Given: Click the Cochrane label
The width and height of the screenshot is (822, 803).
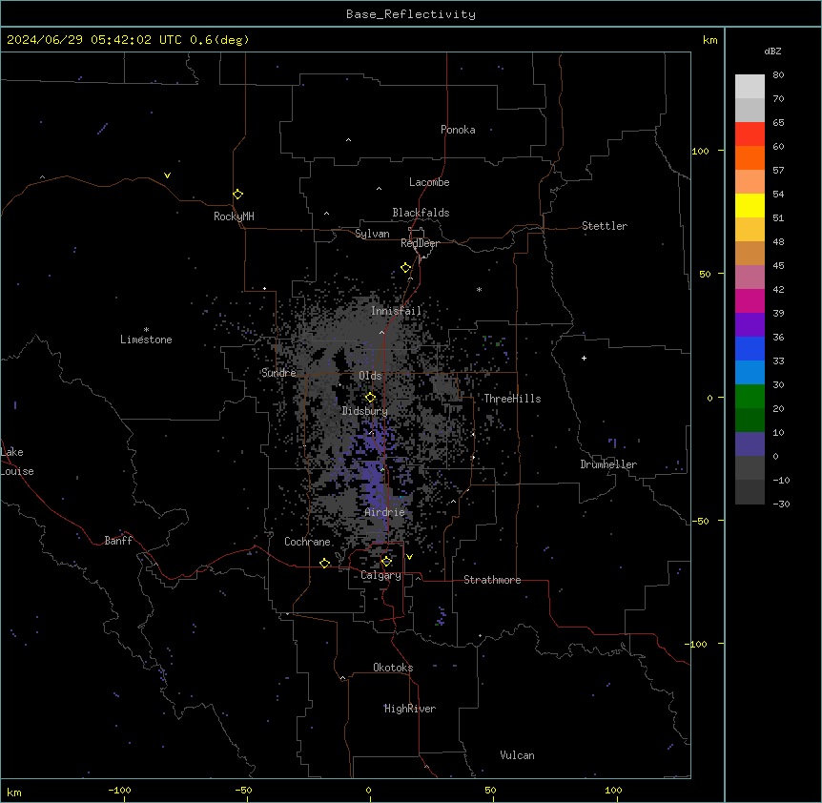Looking at the screenshot, I should pyautogui.click(x=307, y=542).
